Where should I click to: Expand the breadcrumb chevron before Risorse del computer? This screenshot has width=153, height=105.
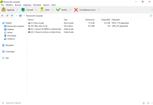[x=24, y=16]
